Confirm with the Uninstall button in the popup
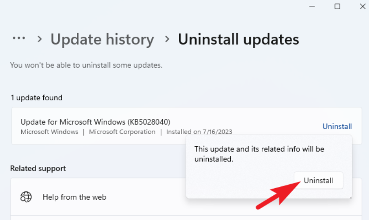Screen dimensions: 369x220 click(x=318, y=180)
